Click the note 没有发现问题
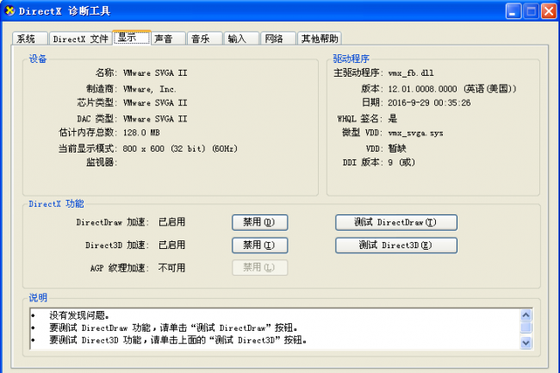Image resolution: width=560 pixels, height=373 pixels. click(x=79, y=315)
